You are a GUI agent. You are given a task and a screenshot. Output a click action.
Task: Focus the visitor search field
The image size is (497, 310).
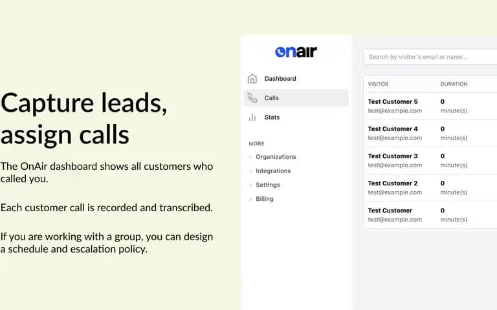[430, 57]
